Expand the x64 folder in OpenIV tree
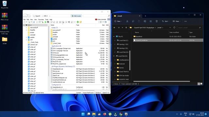Screen dimensions: 209x117 point(26,40)
